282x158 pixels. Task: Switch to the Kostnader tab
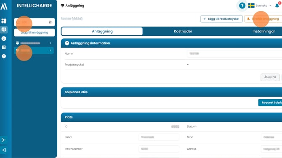183,31
